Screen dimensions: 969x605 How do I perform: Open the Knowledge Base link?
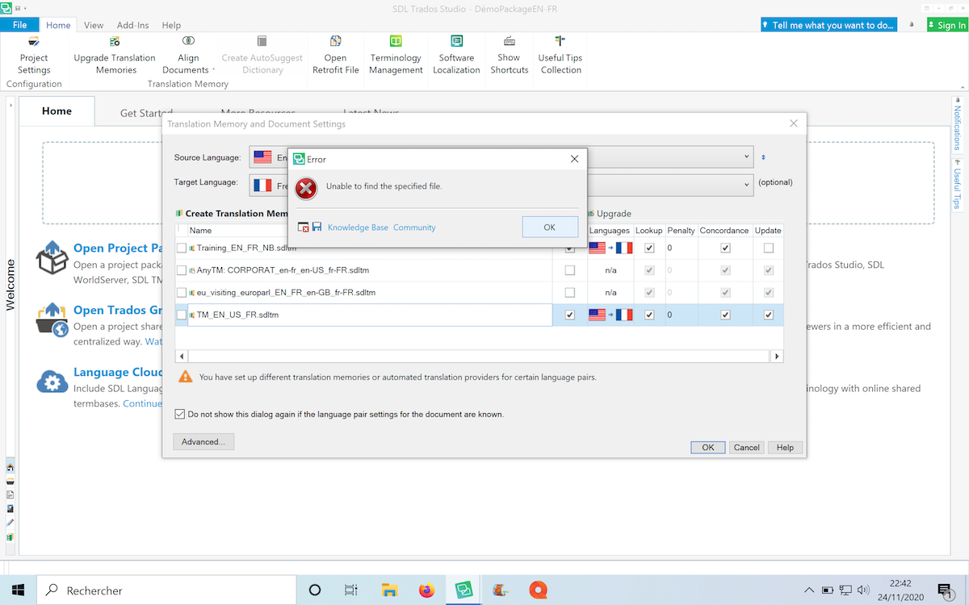tap(358, 227)
